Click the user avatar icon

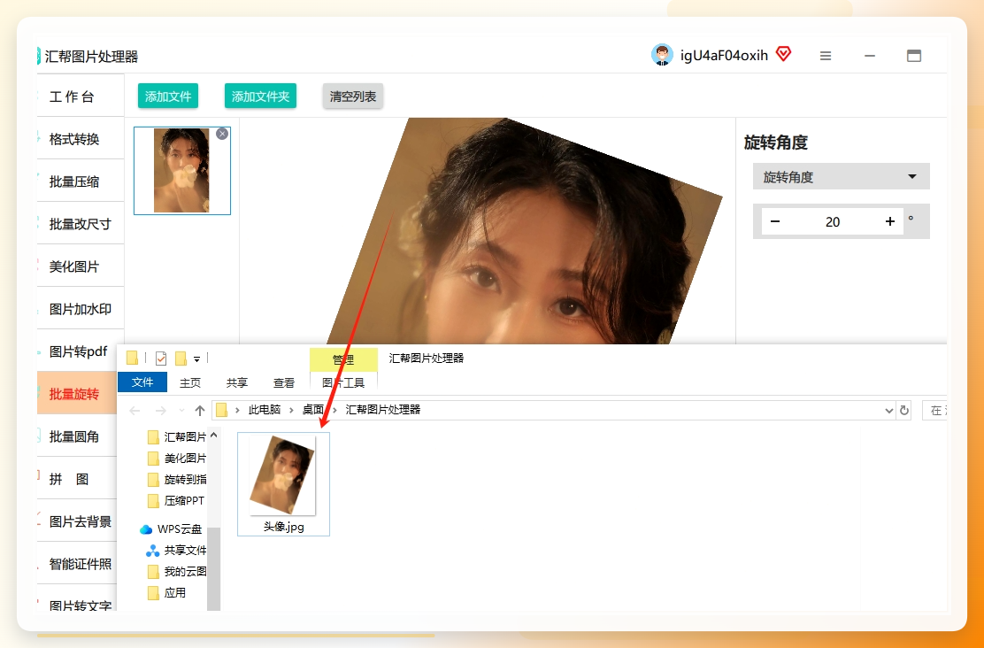coord(662,55)
